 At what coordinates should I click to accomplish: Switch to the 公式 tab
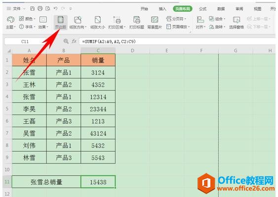[202, 9]
